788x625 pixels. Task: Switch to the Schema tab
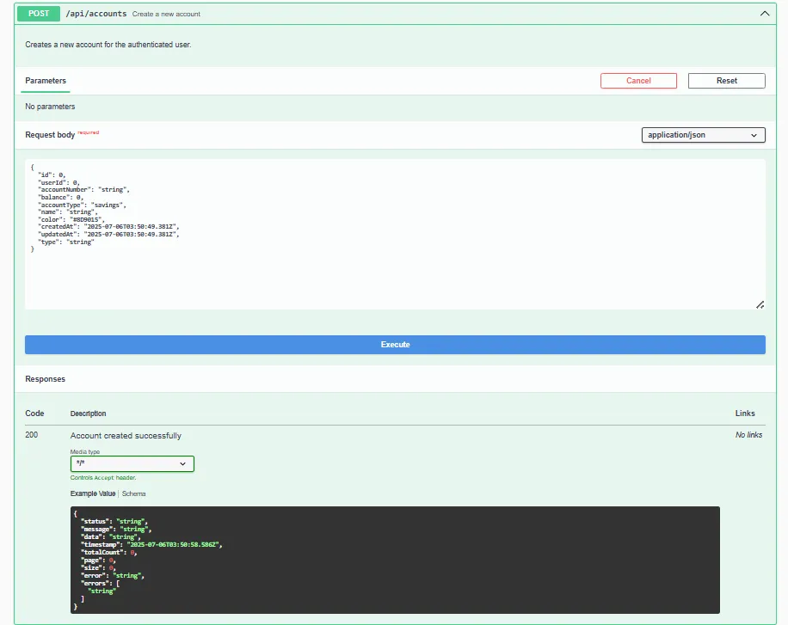(x=133, y=493)
